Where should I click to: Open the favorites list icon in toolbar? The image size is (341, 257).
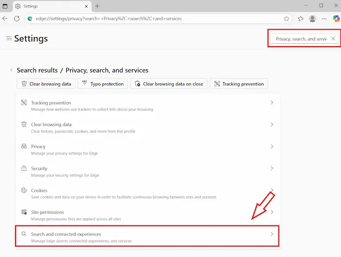click(301, 18)
